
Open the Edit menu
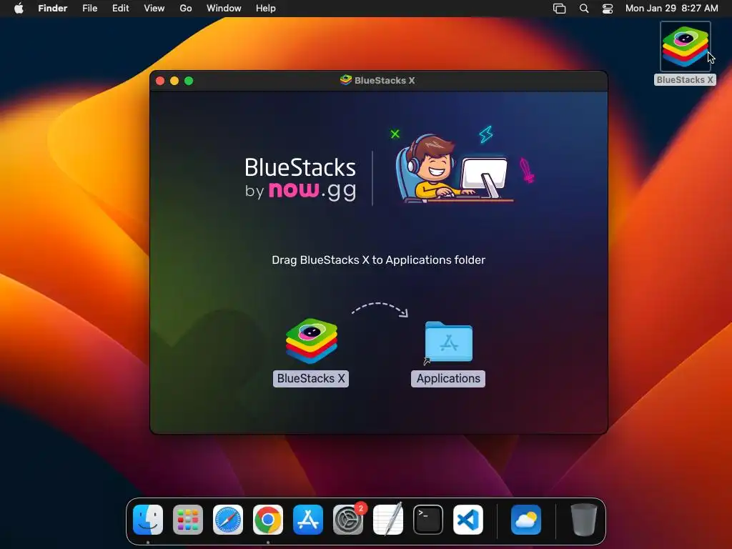[120, 9]
